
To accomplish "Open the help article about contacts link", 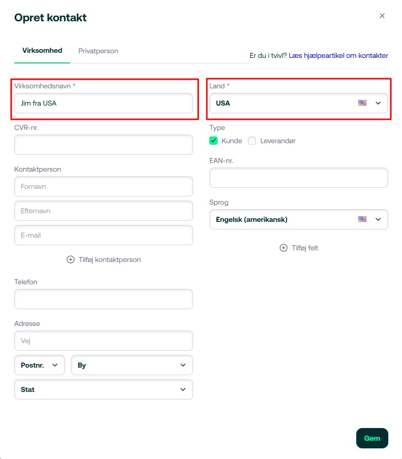I will 338,56.
